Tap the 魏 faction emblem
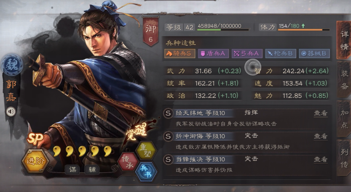351x192 pixels. coord(12,65)
